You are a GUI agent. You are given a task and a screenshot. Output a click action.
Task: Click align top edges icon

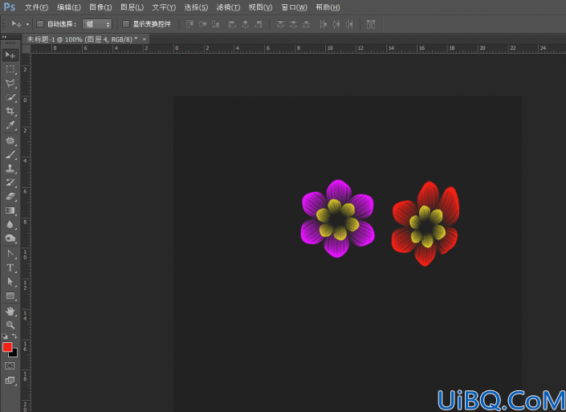click(189, 24)
